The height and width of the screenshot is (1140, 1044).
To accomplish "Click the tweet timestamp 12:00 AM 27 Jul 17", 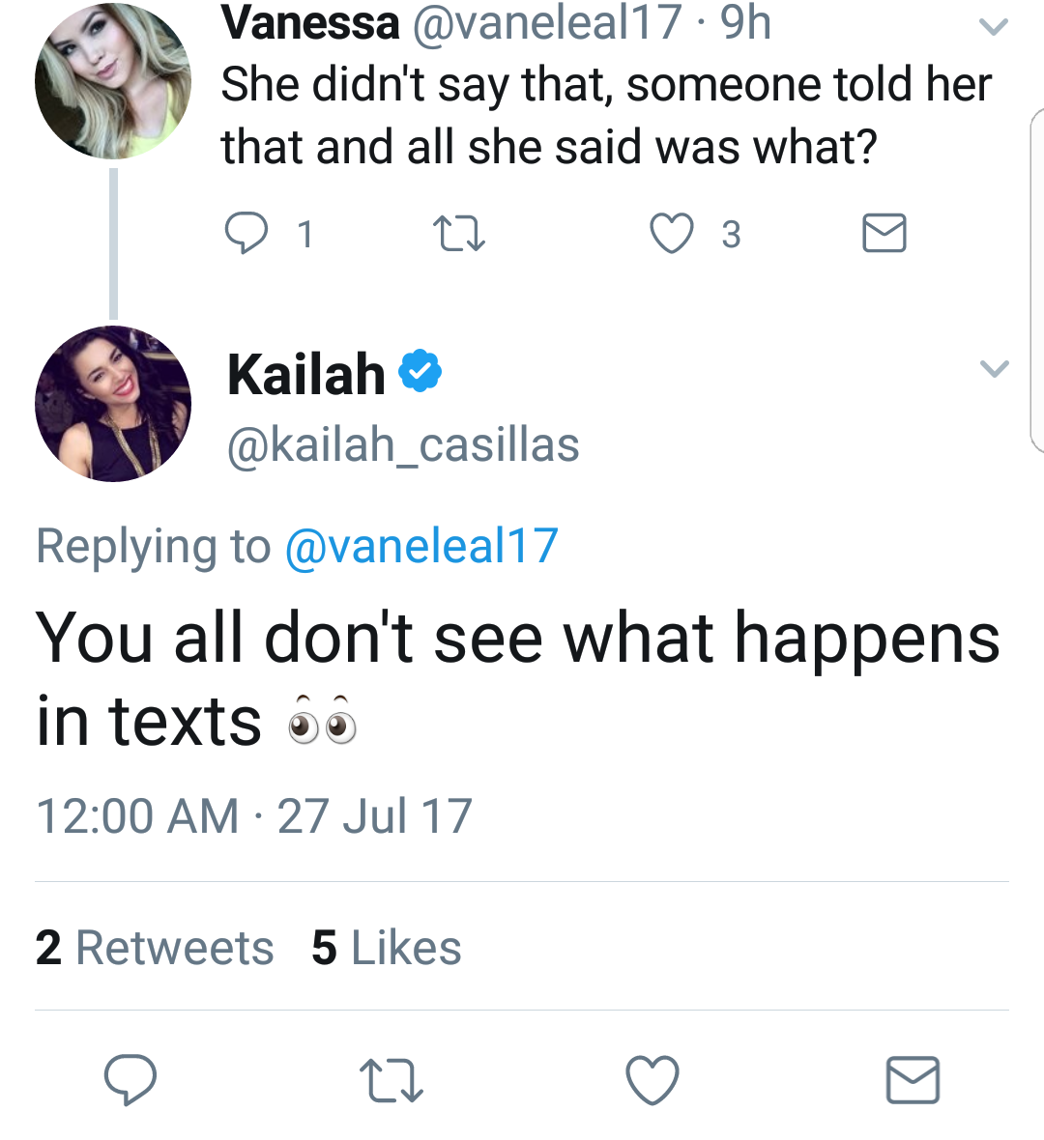I will click(x=254, y=815).
